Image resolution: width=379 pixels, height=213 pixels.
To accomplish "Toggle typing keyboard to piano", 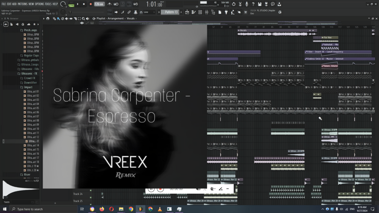I will point(109,12).
